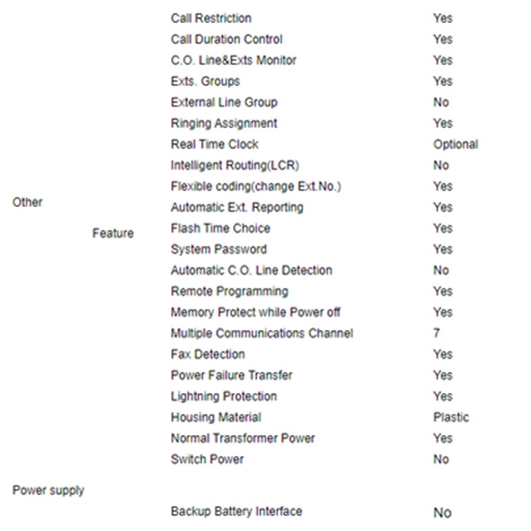Click the 'Exts. Groups' feature label
The height and width of the screenshot is (531, 531).
click(205, 82)
